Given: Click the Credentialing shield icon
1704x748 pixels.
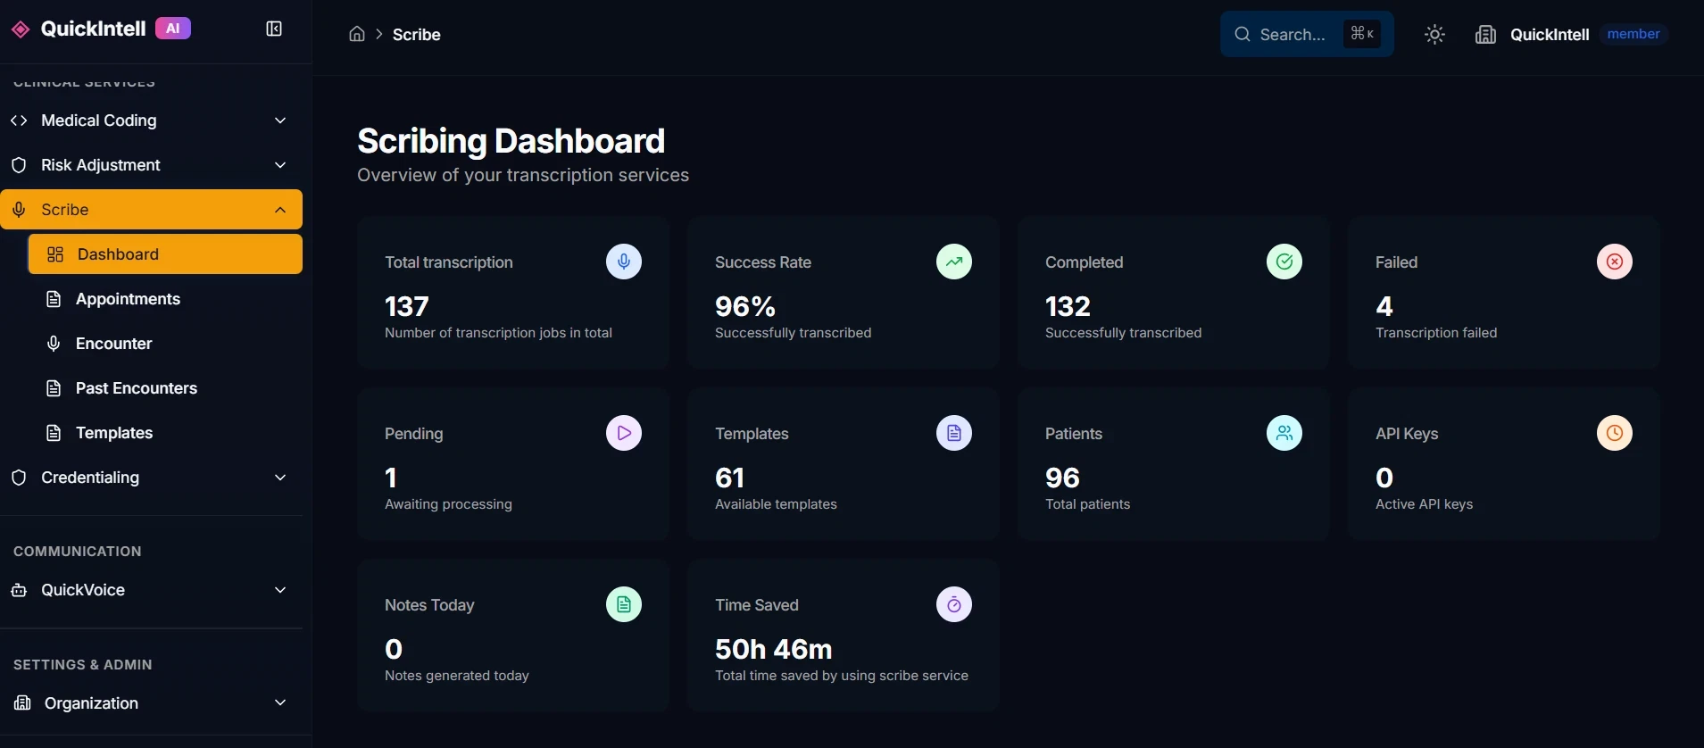Looking at the screenshot, I should click(19, 478).
